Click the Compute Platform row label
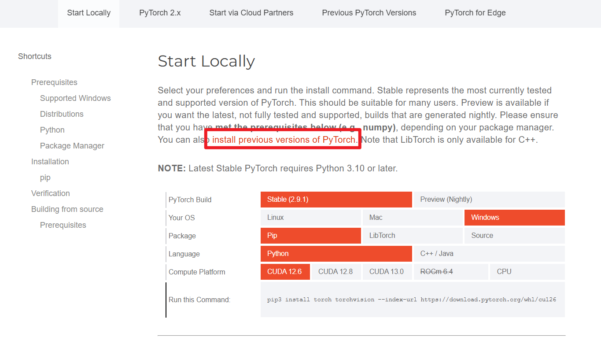 (x=197, y=272)
